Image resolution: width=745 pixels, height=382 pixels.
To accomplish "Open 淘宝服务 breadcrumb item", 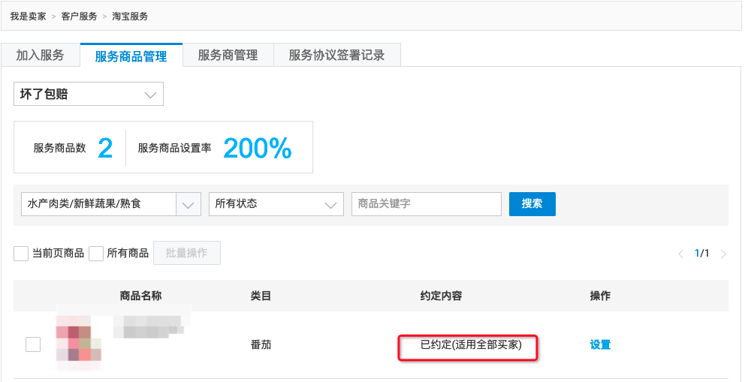I will (130, 17).
